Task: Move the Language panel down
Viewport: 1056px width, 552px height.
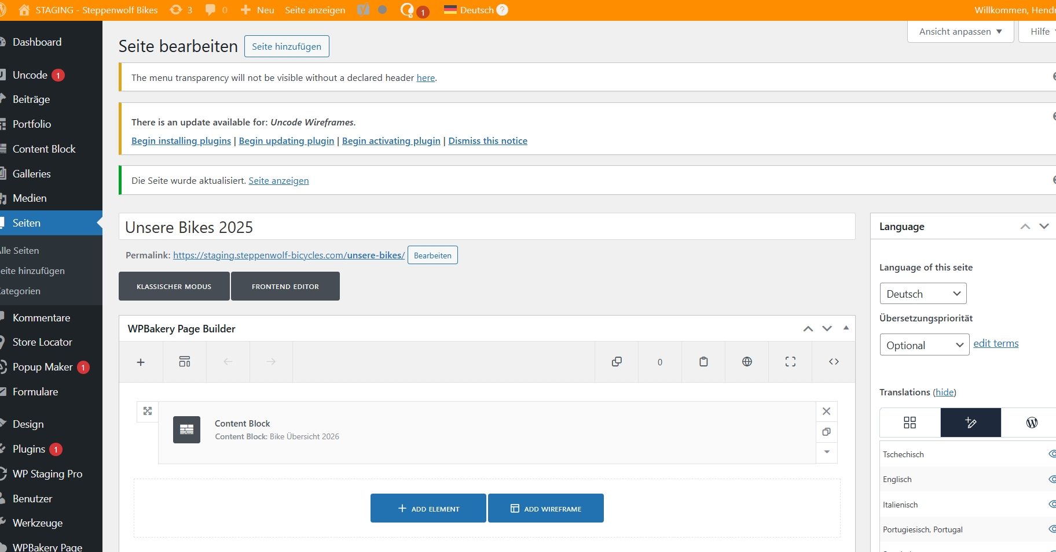Action: click(1044, 227)
